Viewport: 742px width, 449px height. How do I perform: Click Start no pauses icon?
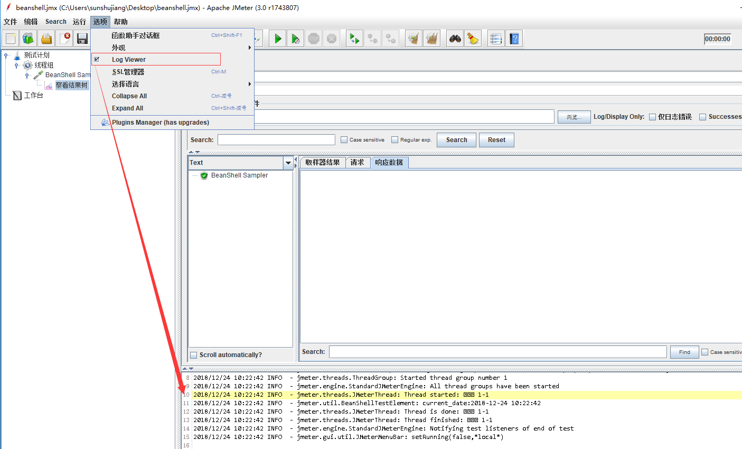[x=296, y=39]
